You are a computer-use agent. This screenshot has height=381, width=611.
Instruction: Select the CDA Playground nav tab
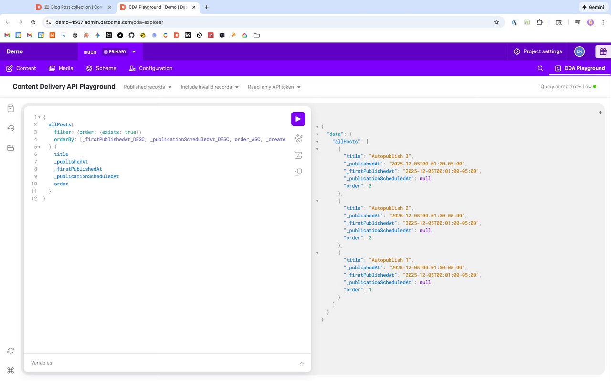point(580,68)
